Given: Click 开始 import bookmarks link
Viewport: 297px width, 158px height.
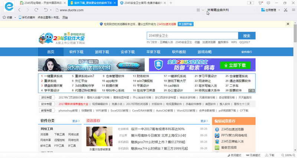Looking at the screenshot, I should pyautogui.click(x=65, y=17).
